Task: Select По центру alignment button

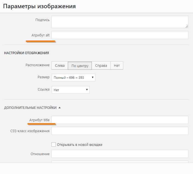Action: pyautogui.click(x=80, y=66)
